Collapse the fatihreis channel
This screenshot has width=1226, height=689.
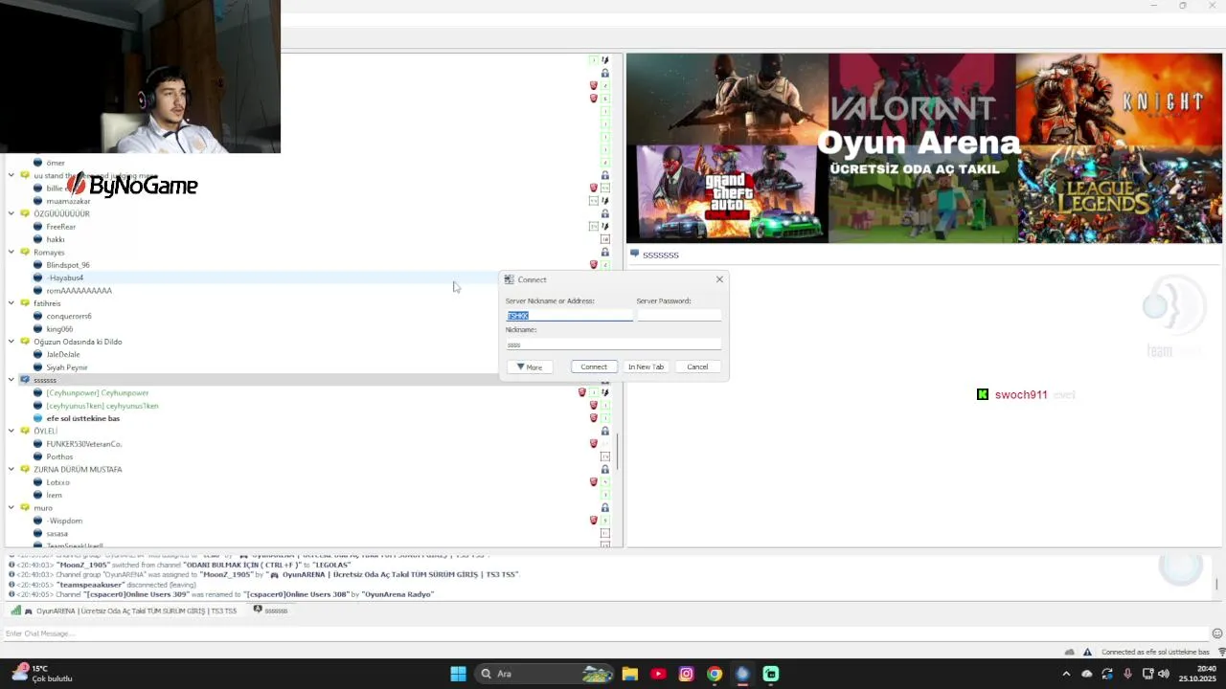click(11, 303)
